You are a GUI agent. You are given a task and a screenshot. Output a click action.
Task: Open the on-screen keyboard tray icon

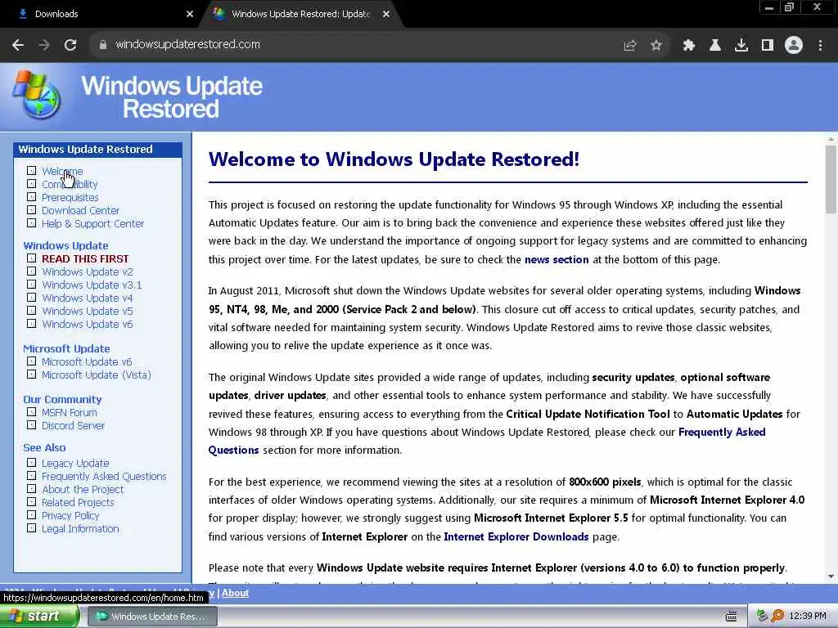[x=731, y=617]
